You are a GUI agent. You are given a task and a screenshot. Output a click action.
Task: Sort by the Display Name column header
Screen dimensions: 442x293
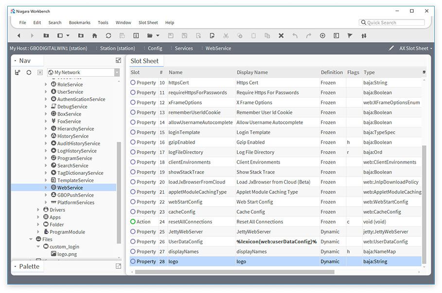point(252,72)
